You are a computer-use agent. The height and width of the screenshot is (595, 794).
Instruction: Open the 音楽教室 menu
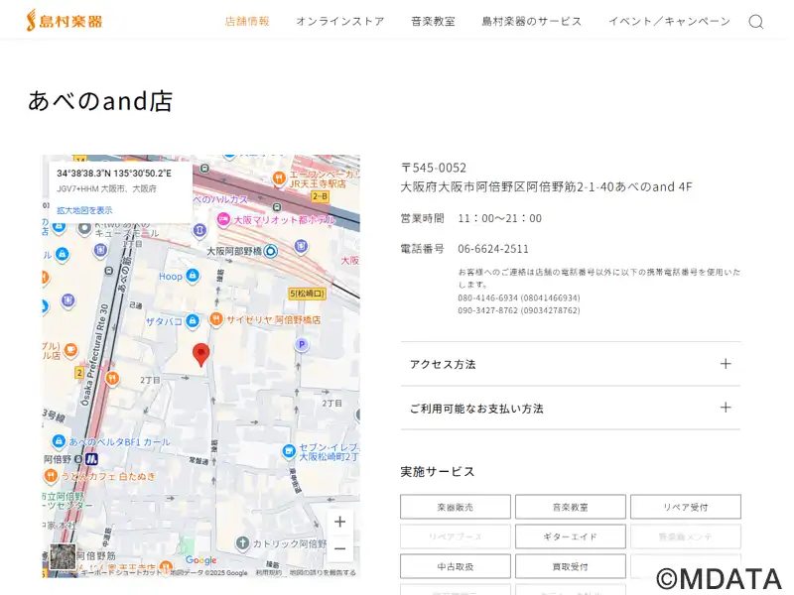pos(433,21)
